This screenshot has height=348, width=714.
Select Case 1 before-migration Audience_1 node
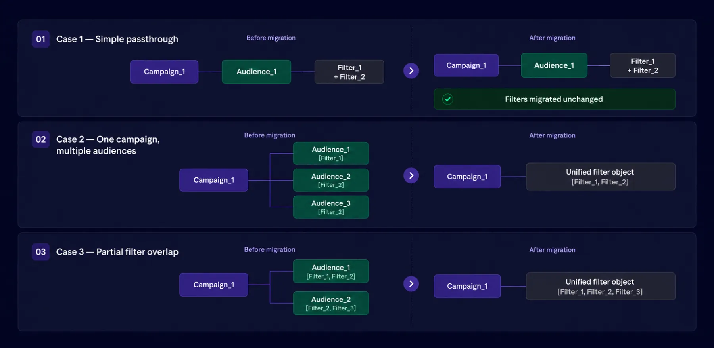click(x=256, y=72)
